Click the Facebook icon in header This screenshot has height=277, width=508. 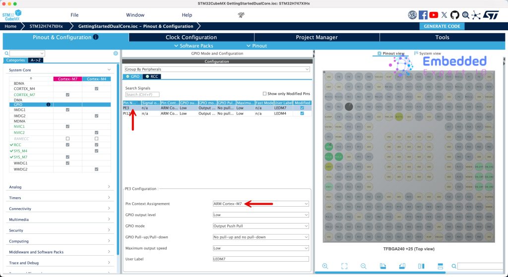423,15
